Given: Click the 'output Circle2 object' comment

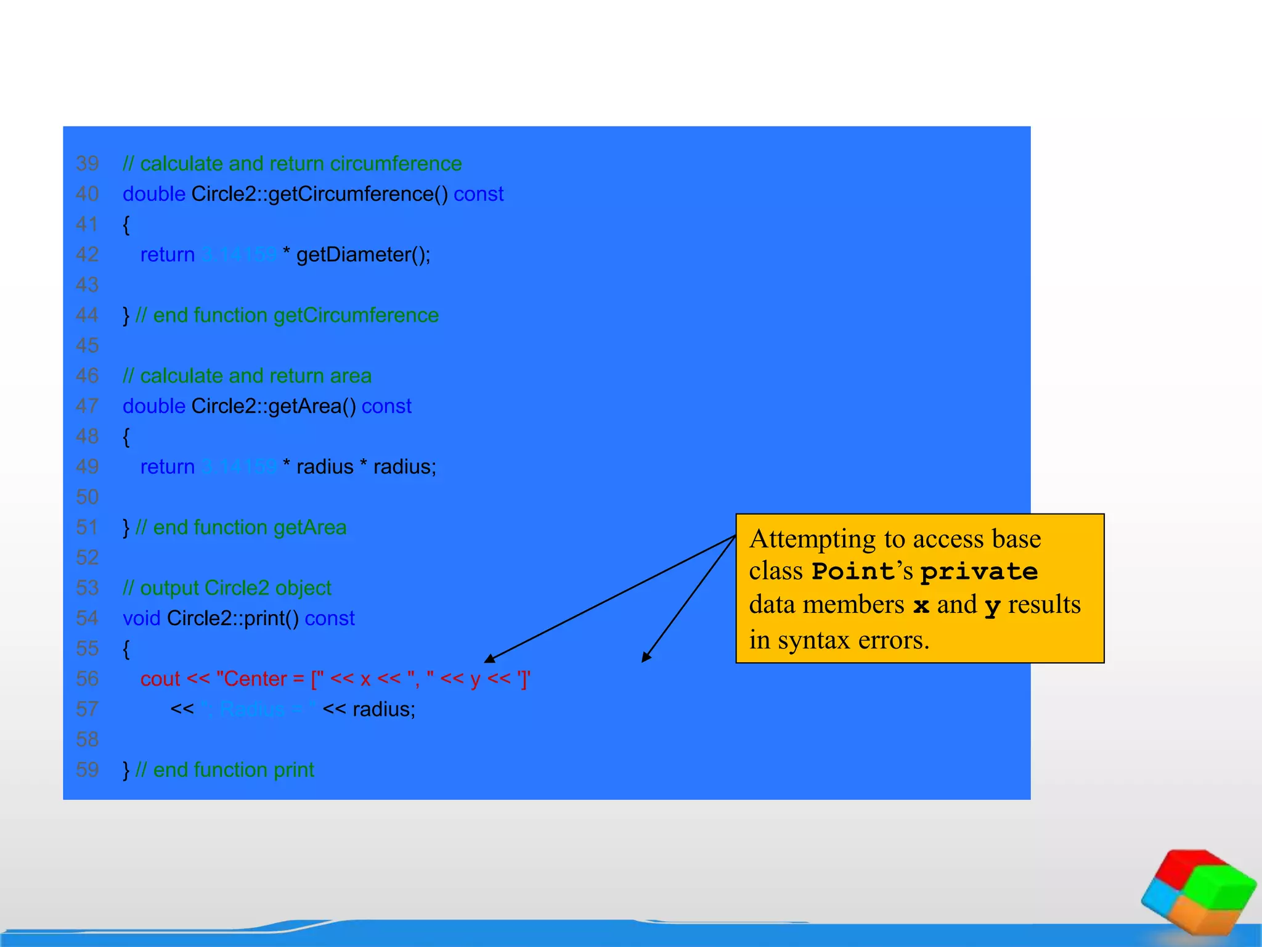Looking at the screenshot, I should (x=227, y=588).
